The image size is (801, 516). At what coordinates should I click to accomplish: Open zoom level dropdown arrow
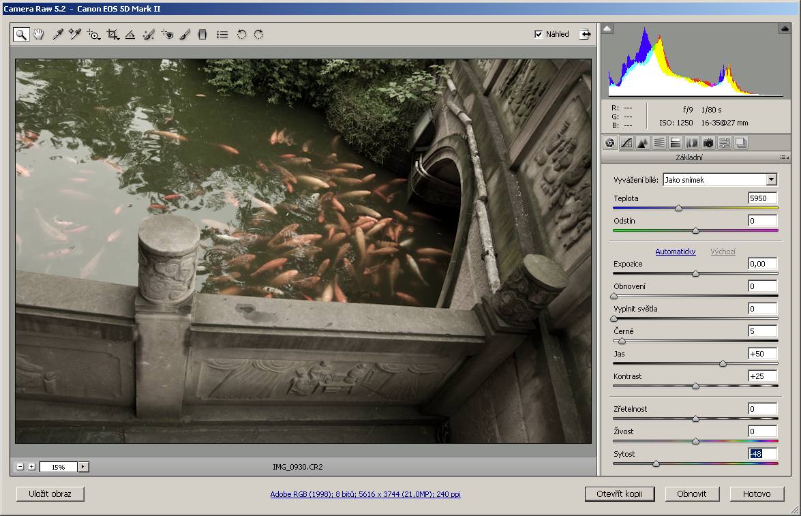[x=84, y=467]
